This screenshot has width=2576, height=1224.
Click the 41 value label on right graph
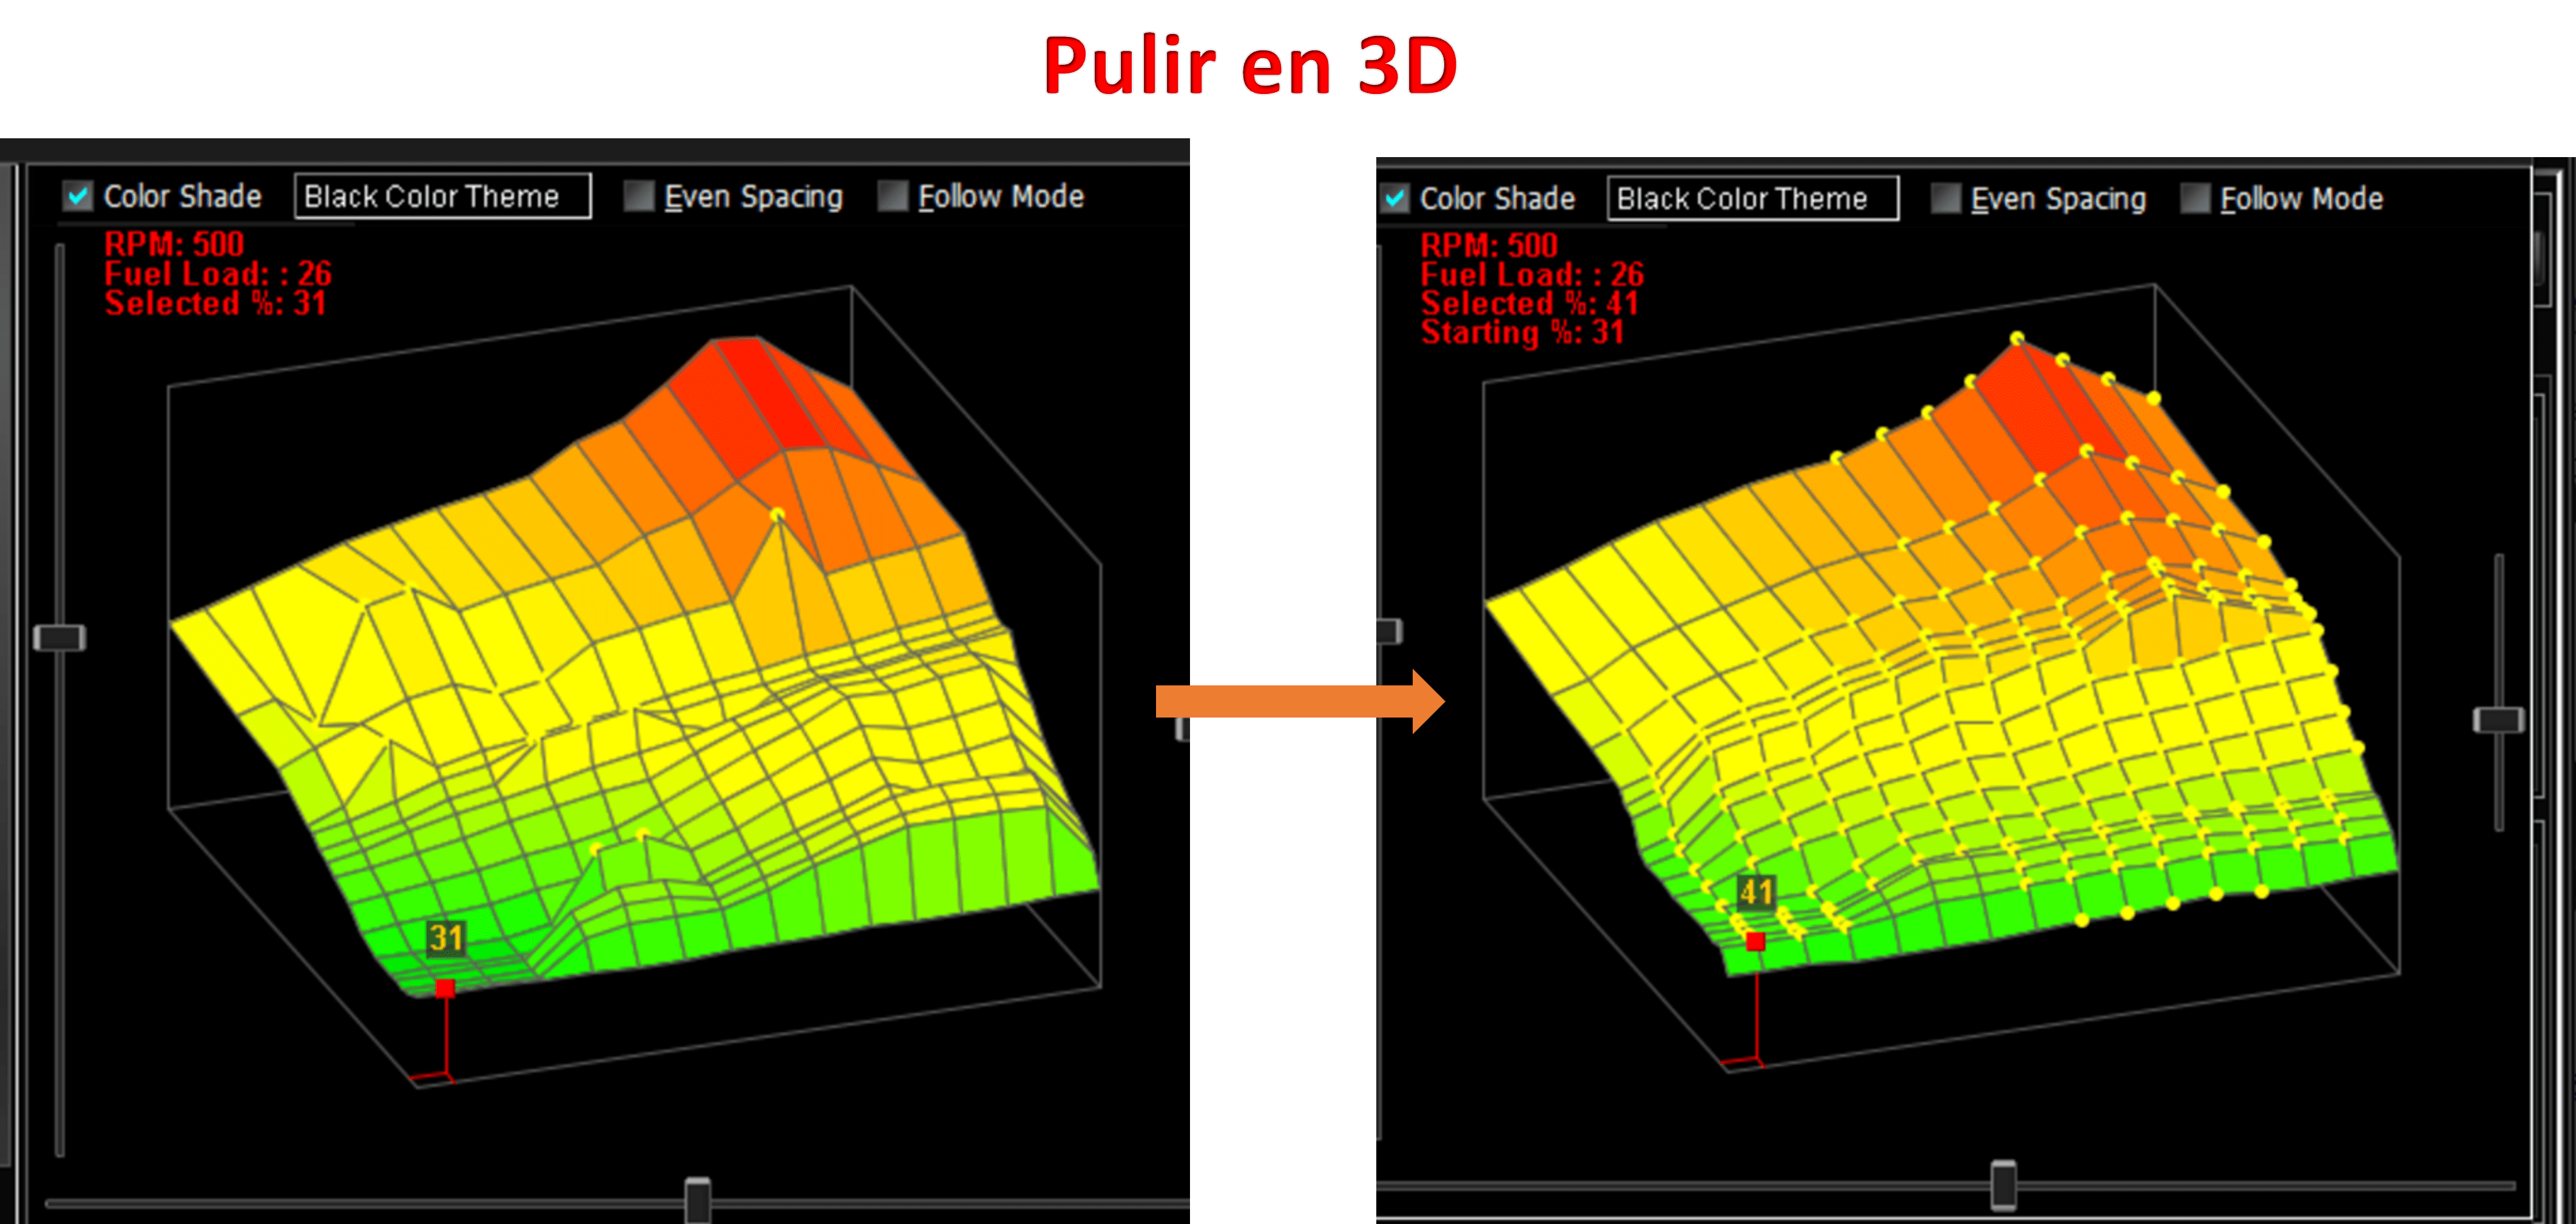[x=1756, y=891]
